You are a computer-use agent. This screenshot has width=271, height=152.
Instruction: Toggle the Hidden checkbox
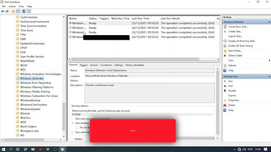pos(71,139)
